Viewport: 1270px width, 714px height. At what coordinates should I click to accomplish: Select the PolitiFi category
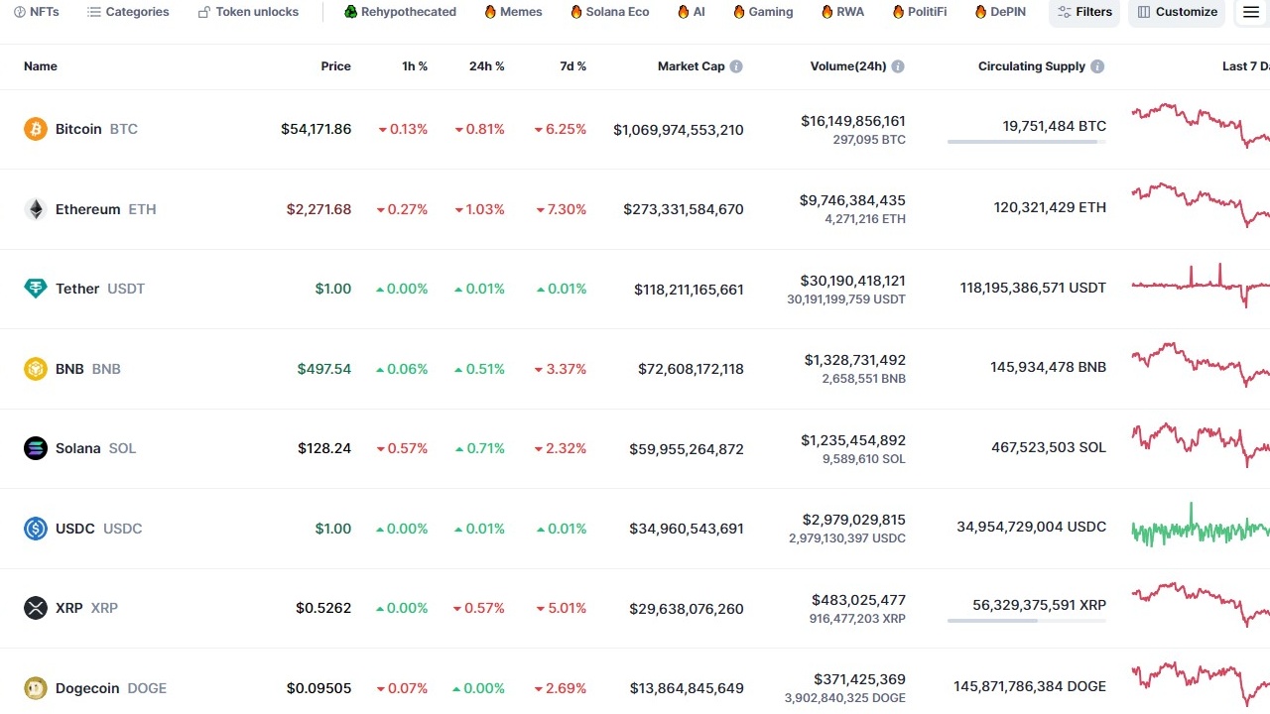coord(920,12)
